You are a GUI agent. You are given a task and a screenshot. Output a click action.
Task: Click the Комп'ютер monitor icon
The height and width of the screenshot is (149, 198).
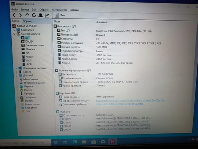[x=18, y=30]
